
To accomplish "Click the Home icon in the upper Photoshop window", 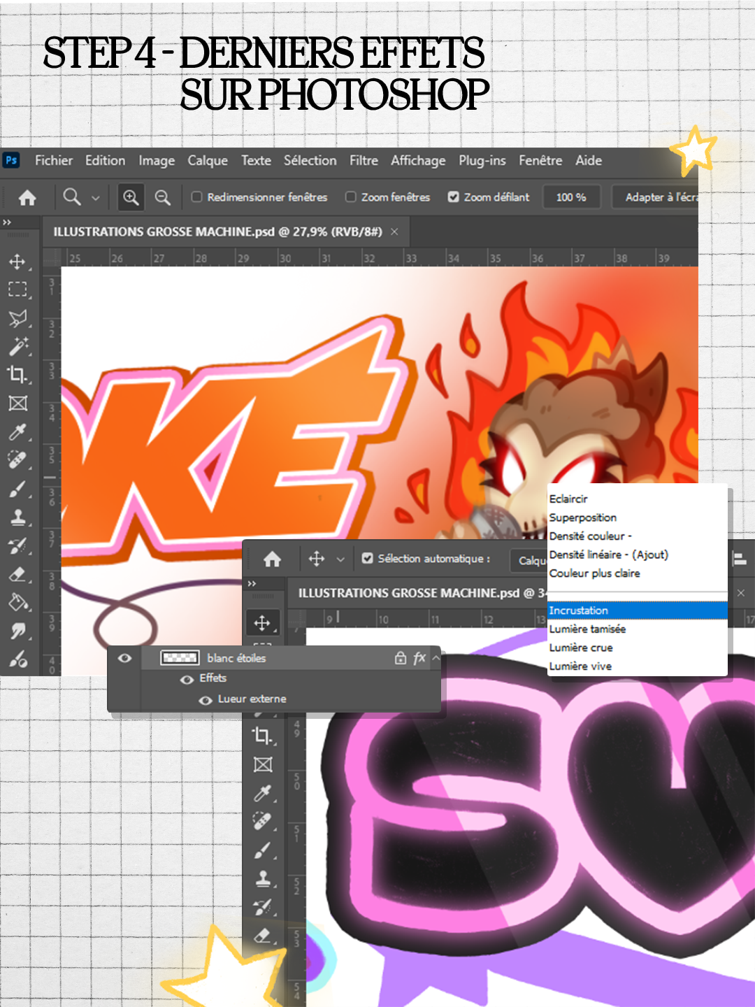I will coord(27,198).
